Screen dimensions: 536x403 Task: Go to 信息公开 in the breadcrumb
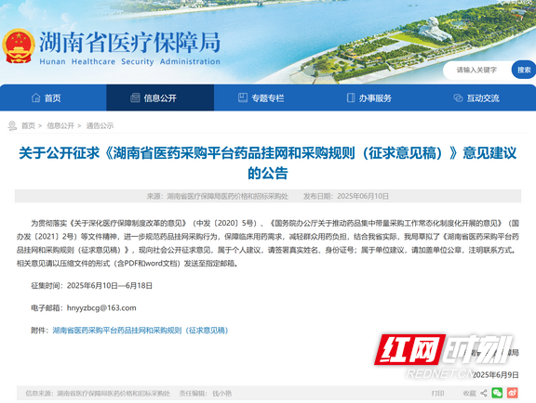[60, 125]
